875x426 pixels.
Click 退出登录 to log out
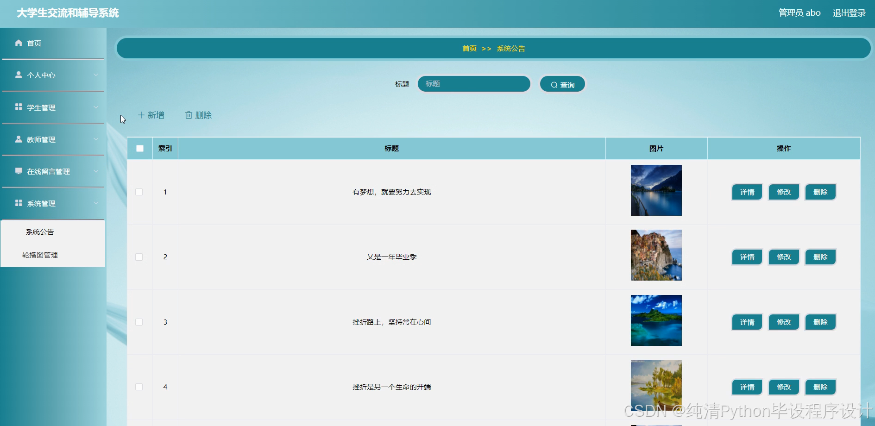[x=849, y=13]
